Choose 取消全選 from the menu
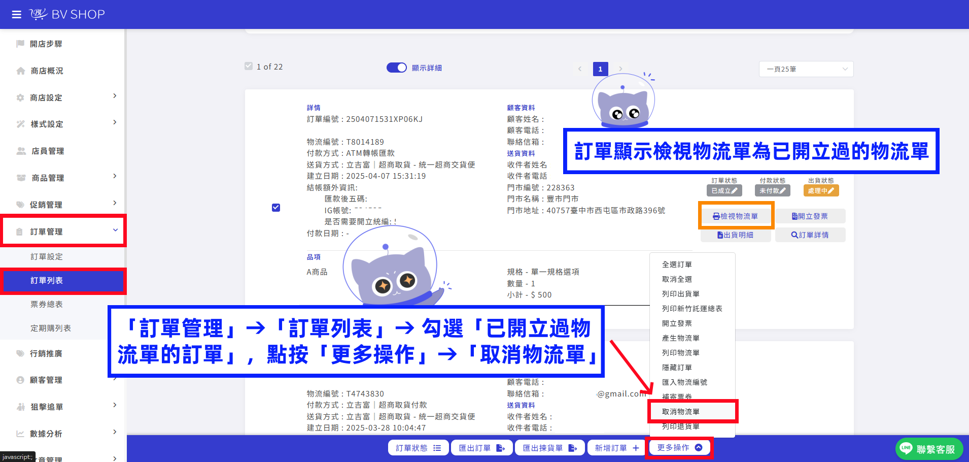Screen dimensions: 969x462 tap(693, 279)
